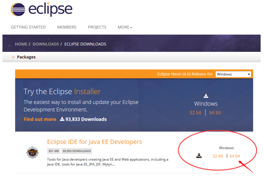Viewport: 264px width, 179px height.
Task: Open the Windows platform dropdown
Action: click(x=233, y=74)
